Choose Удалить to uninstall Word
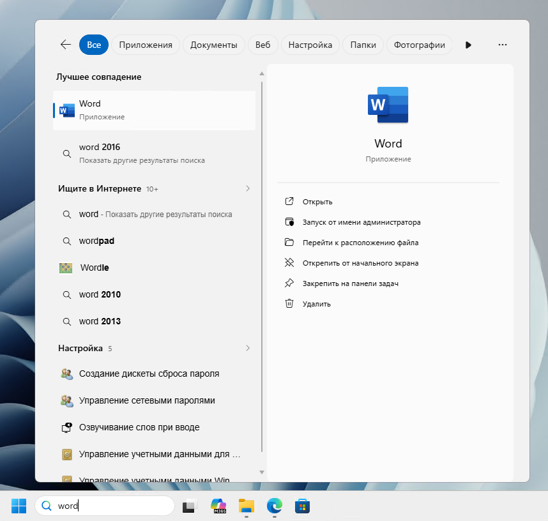The height and width of the screenshot is (521, 548). coord(317,304)
